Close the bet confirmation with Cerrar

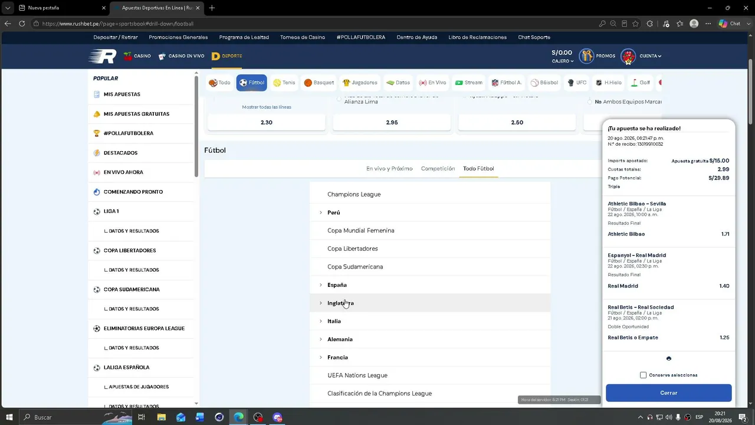(x=669, y=393)
